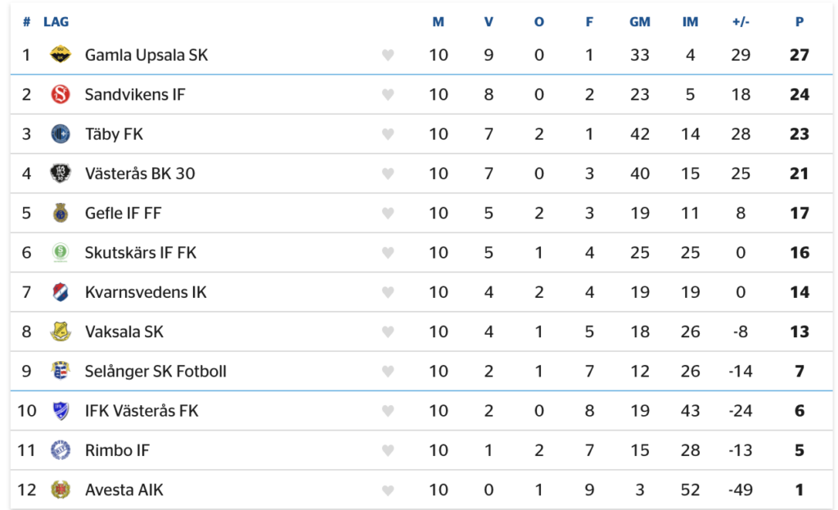This screenshot has width=838, height=510.
Task: Click the Västerås BK 30 crest
Action: (x=61, y=174)
